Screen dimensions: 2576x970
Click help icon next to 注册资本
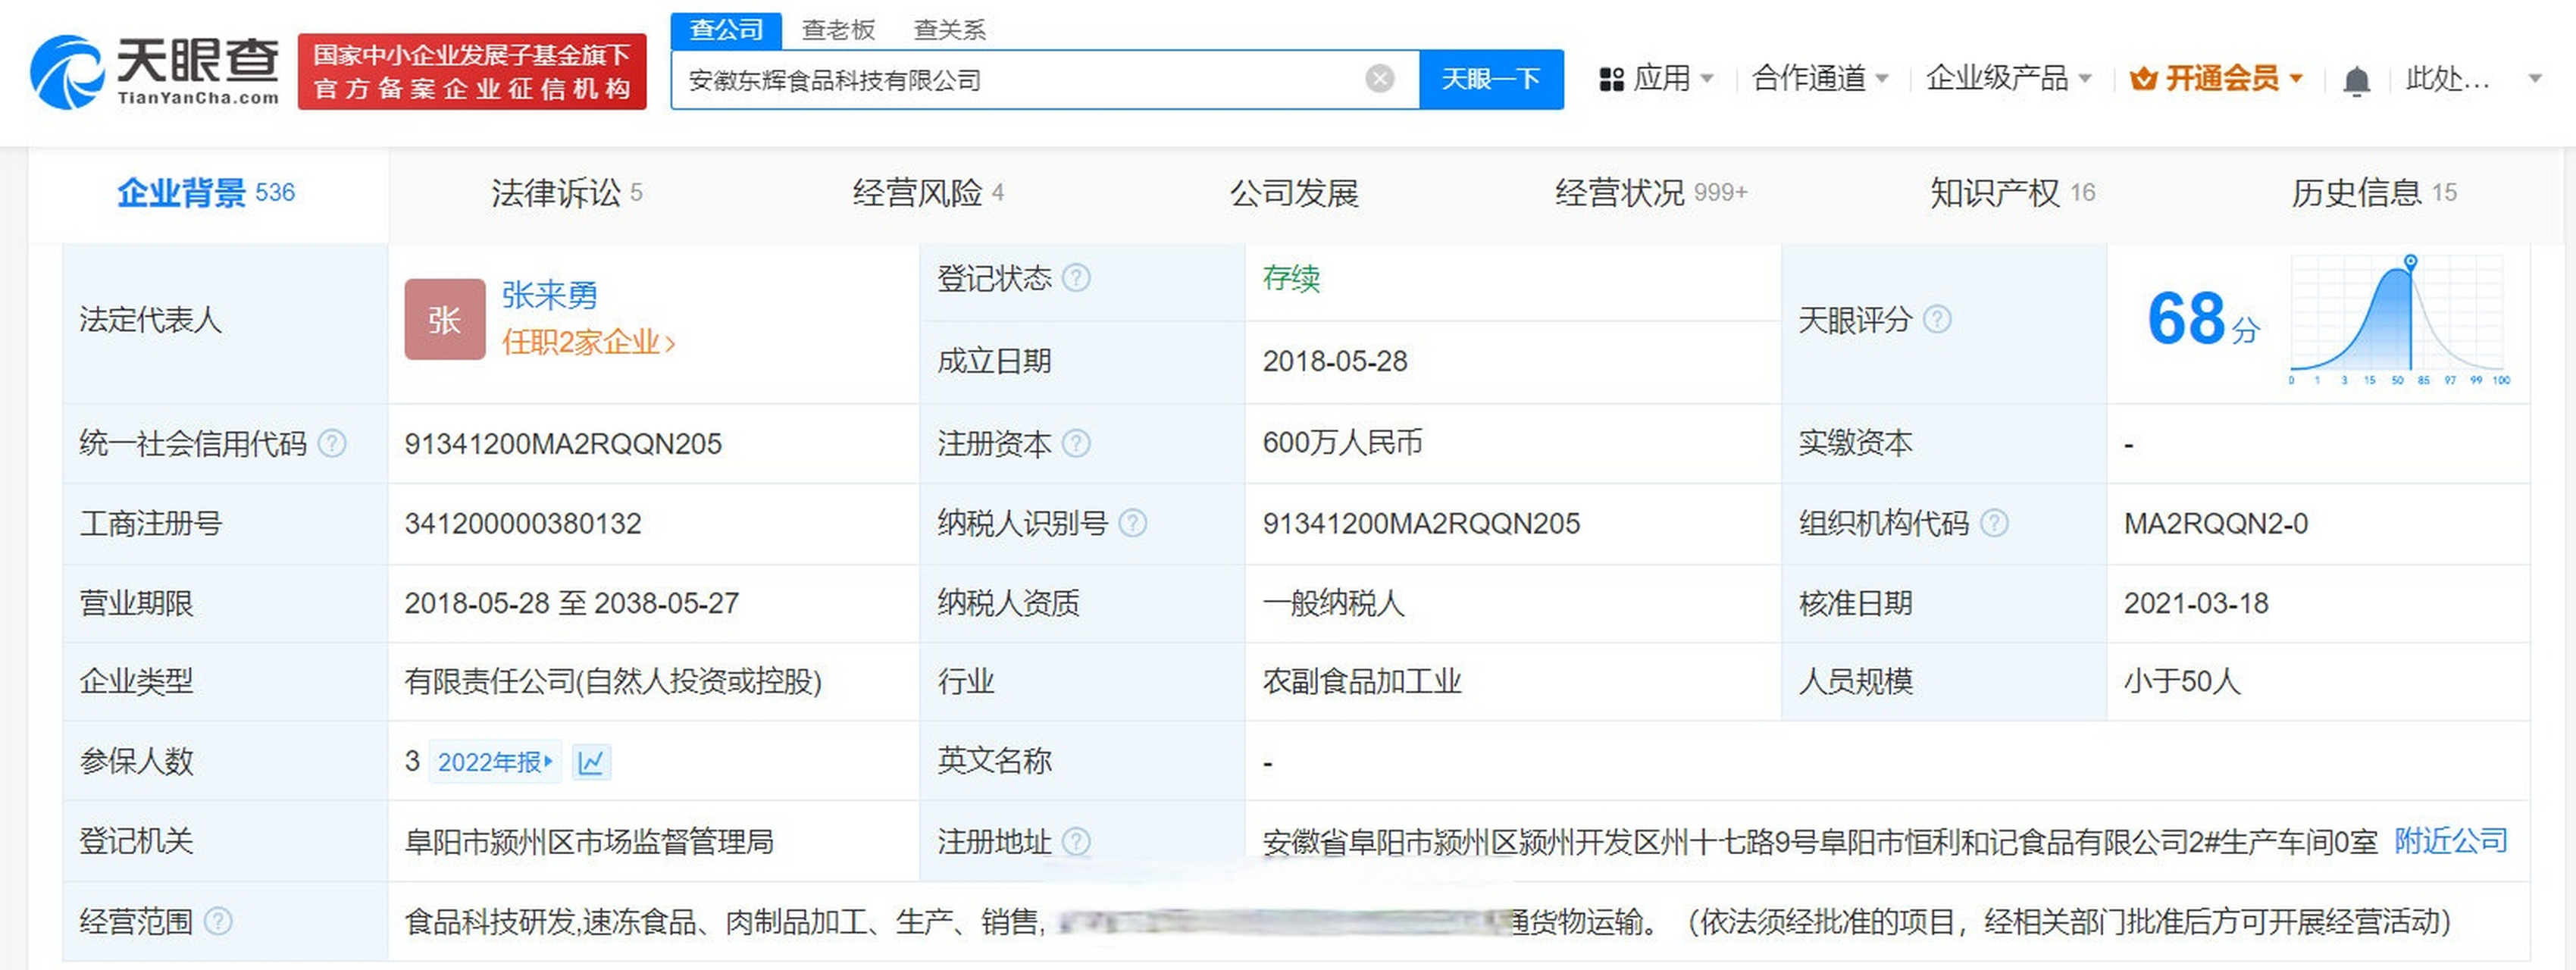(1076, 443)
